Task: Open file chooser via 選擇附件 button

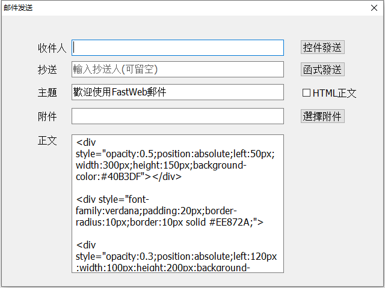Action: pyautogui.click(x=322, y=116)
